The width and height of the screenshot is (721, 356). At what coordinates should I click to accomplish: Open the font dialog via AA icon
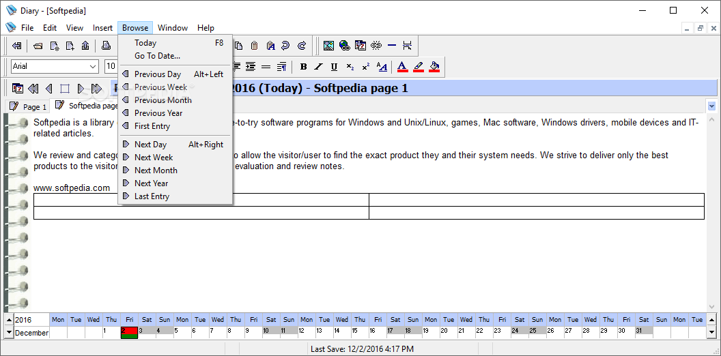click(382, 67)
